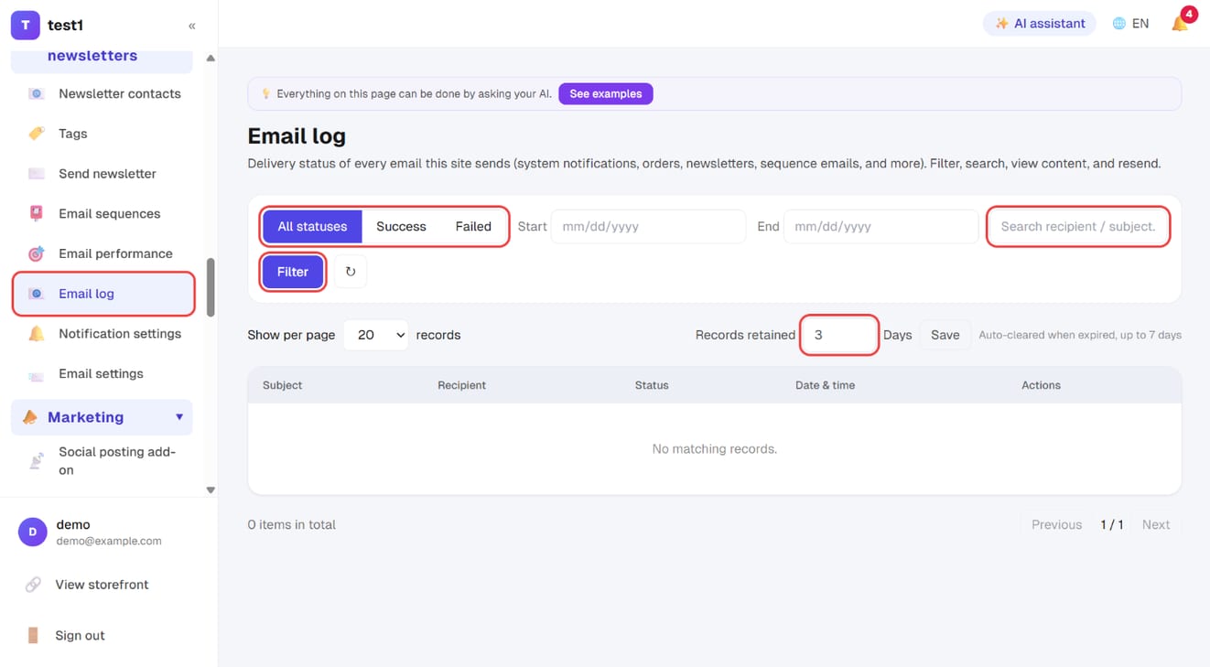
Task: Click the sparkle icon in AI assistant
Action: pyautogui.click(x=1001, y=24)
